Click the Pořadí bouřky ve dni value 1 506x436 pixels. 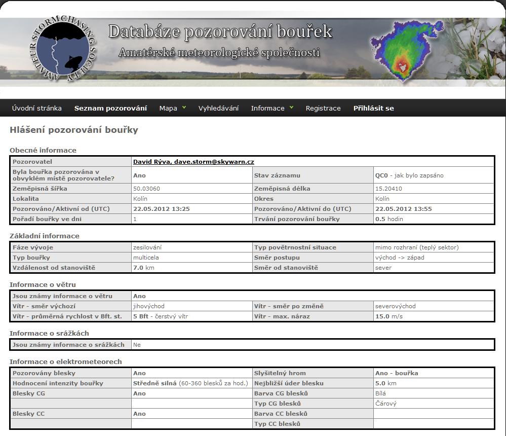[x=135, y=219]
